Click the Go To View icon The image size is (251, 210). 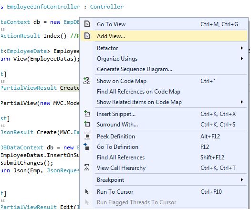87,24
